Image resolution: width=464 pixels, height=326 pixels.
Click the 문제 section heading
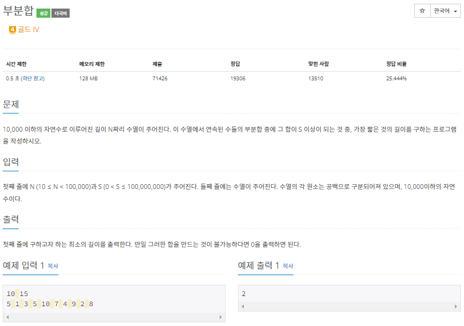(11, 104)
